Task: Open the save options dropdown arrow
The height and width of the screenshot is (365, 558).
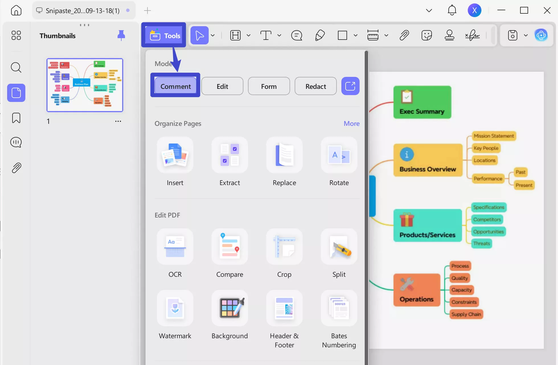Action: (526, 35)
